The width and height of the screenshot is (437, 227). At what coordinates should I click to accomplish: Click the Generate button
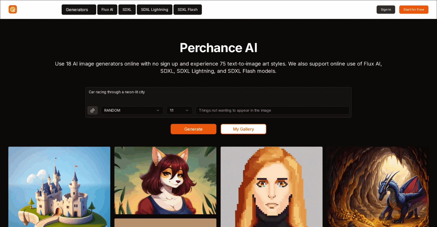point(193,129)
